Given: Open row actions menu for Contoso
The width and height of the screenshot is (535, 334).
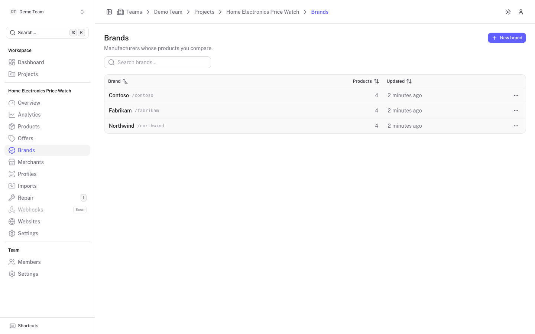Looking at the screenshot, I should [516, 95].
